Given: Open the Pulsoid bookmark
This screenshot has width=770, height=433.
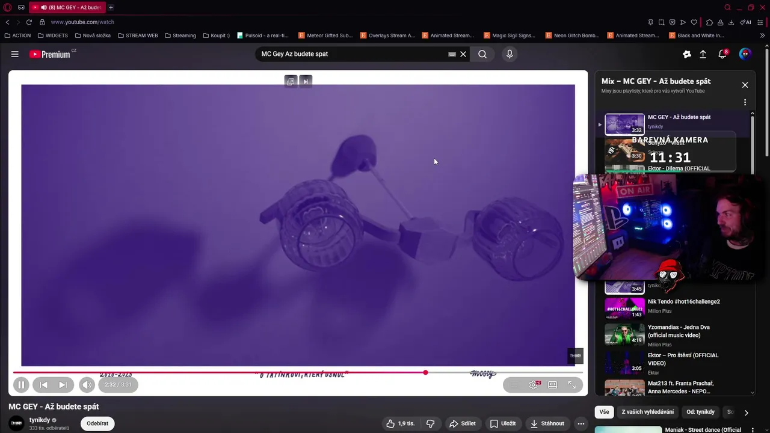Looking at the screenshot, I should click(x=263, y=35).
